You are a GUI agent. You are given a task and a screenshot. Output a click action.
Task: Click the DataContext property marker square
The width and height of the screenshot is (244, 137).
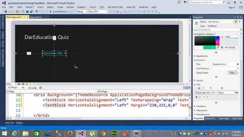point(238,73)
